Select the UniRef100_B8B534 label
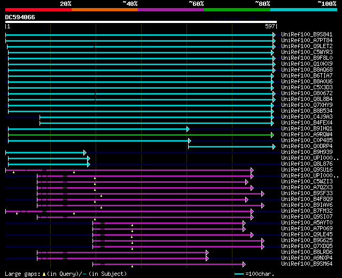The image size is (342, 278). (x=307, y=111)
